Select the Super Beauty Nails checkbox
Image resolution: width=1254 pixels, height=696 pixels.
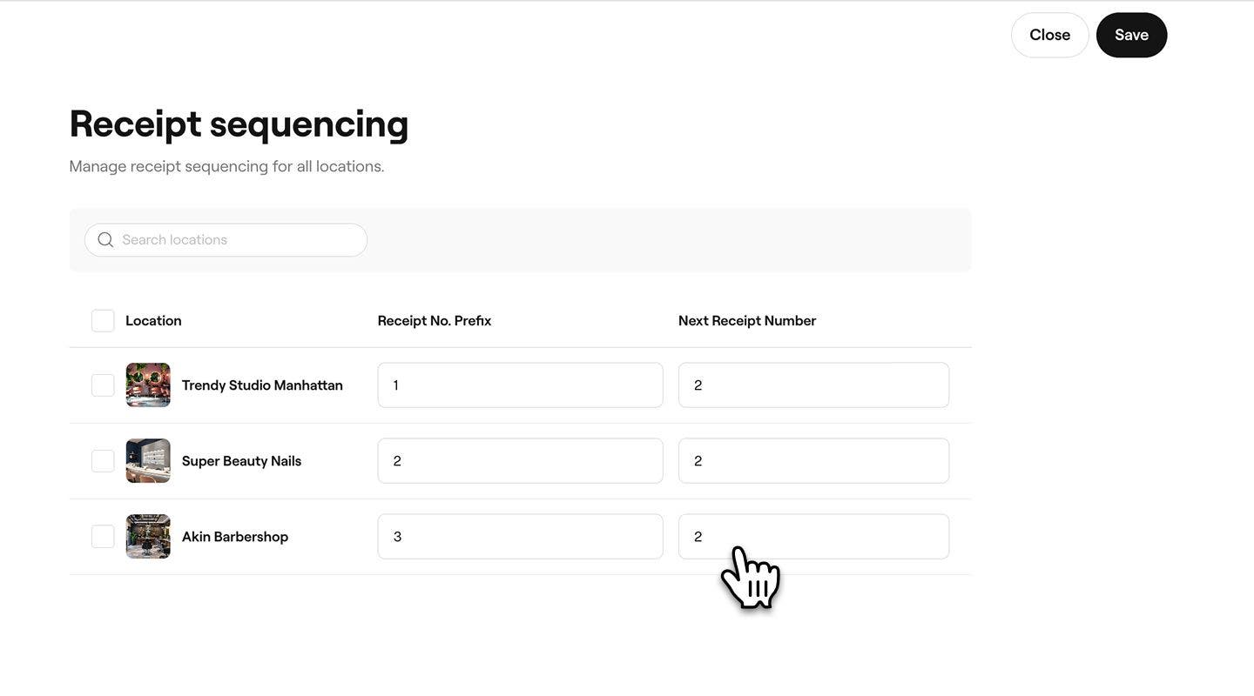pos(103,461)
